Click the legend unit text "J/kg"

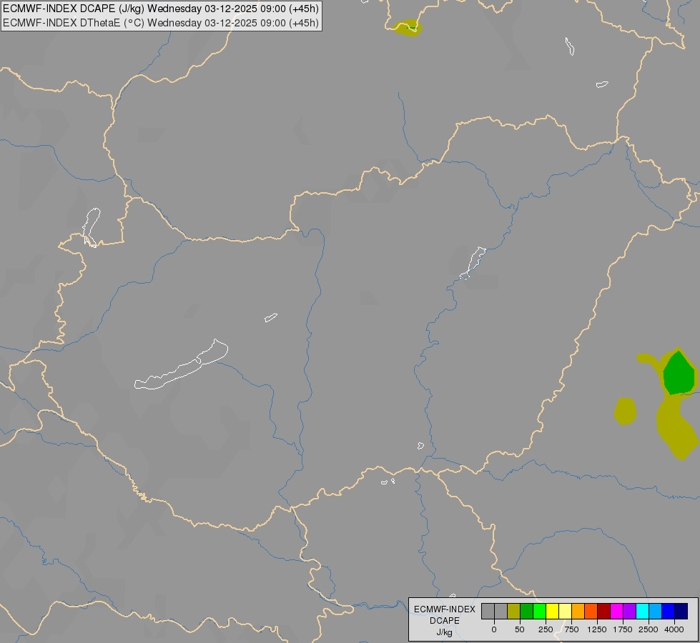[x=445, y=633]
